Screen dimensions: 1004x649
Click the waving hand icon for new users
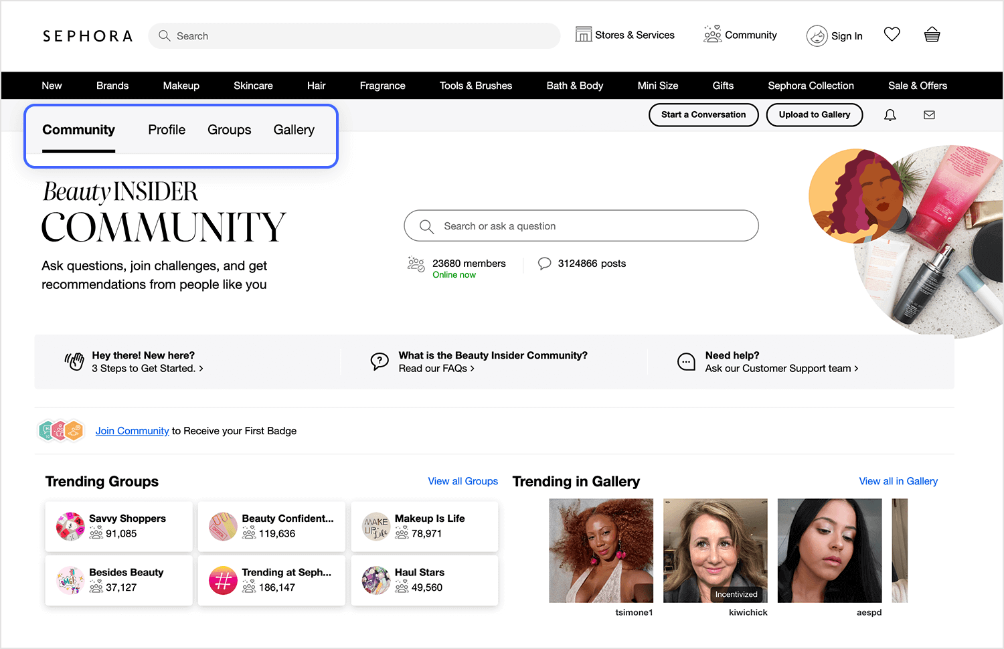[74, 361]
